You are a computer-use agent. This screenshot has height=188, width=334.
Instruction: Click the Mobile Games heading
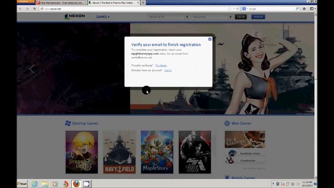(x=243, y=178)
